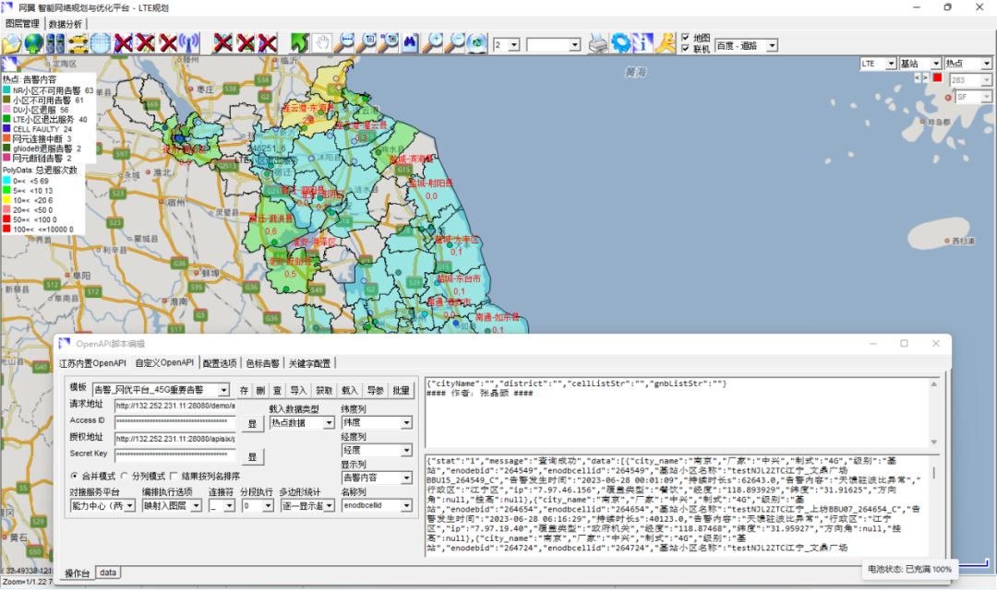Click the binoculars search icon
Image resolution: width=997 pixels, height=590 pixels.
[411, 43]
